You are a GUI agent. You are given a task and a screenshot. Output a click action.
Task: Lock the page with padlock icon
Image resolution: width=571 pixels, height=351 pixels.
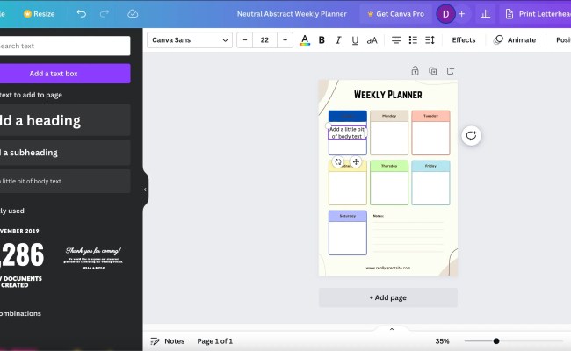tap(415, 71)
